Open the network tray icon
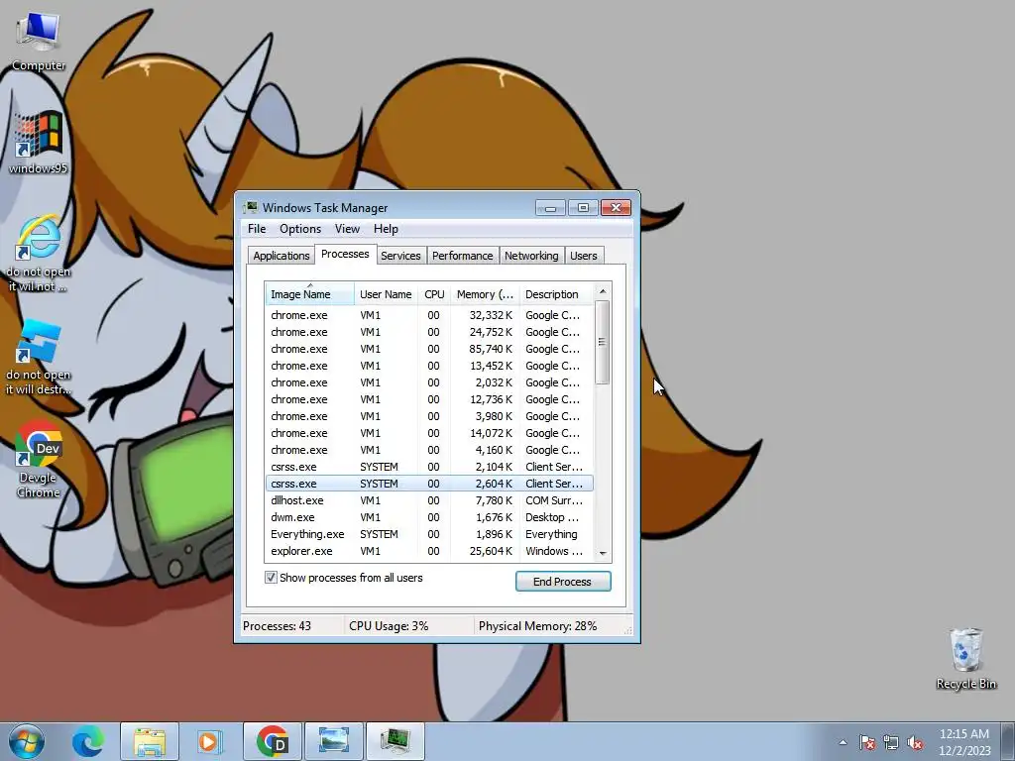This screenshot has width=1015, height=761. [891, 742]
